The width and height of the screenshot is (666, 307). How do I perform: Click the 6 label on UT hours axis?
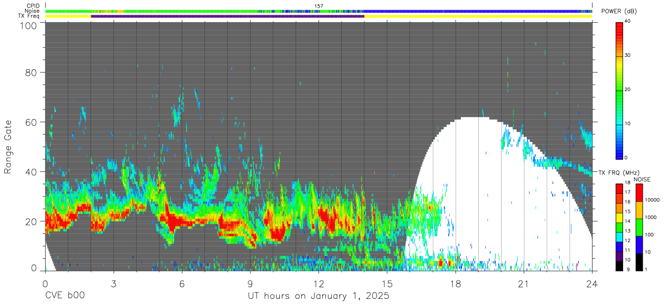(182, 284)
